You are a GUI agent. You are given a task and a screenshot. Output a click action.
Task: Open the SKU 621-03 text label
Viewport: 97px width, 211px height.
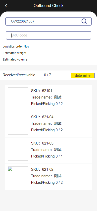42,143
